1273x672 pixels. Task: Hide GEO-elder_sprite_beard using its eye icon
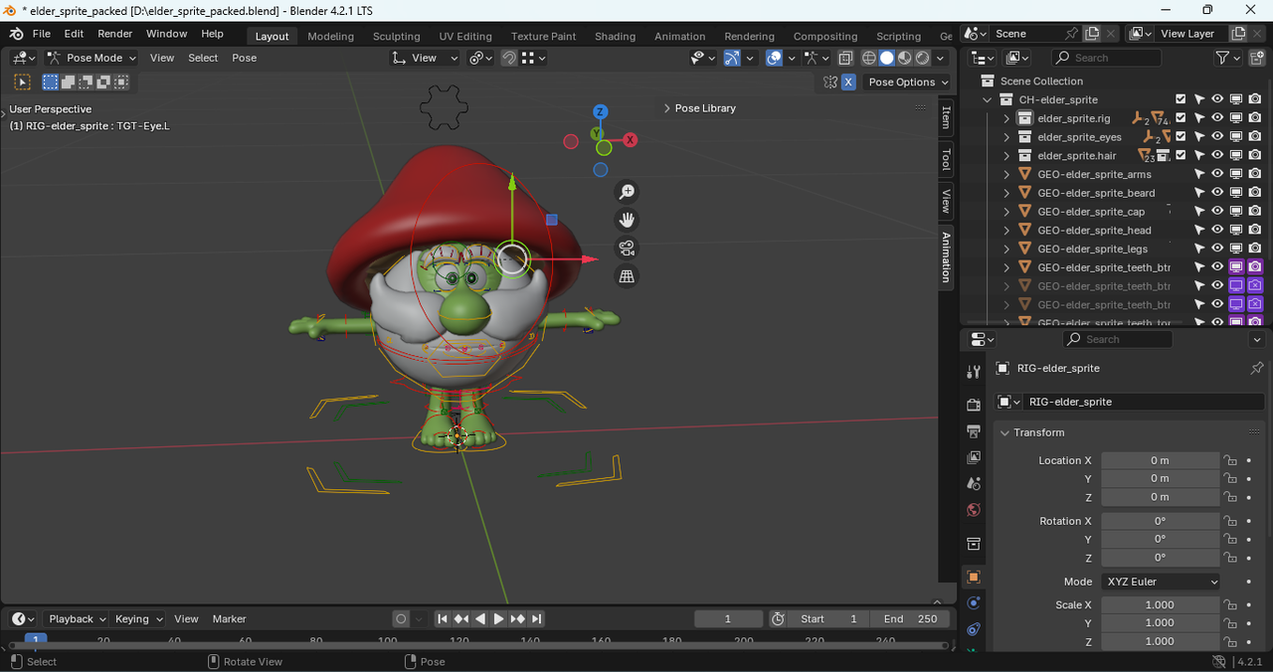tap(1217, 193)
